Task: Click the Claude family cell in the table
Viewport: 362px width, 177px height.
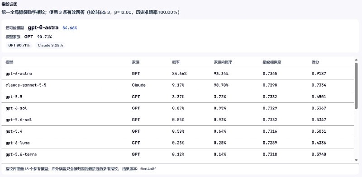Action: 139,85
